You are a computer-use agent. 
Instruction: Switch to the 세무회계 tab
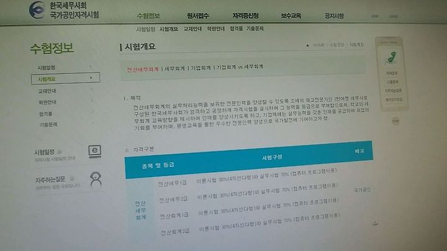[x=174, y=68]
